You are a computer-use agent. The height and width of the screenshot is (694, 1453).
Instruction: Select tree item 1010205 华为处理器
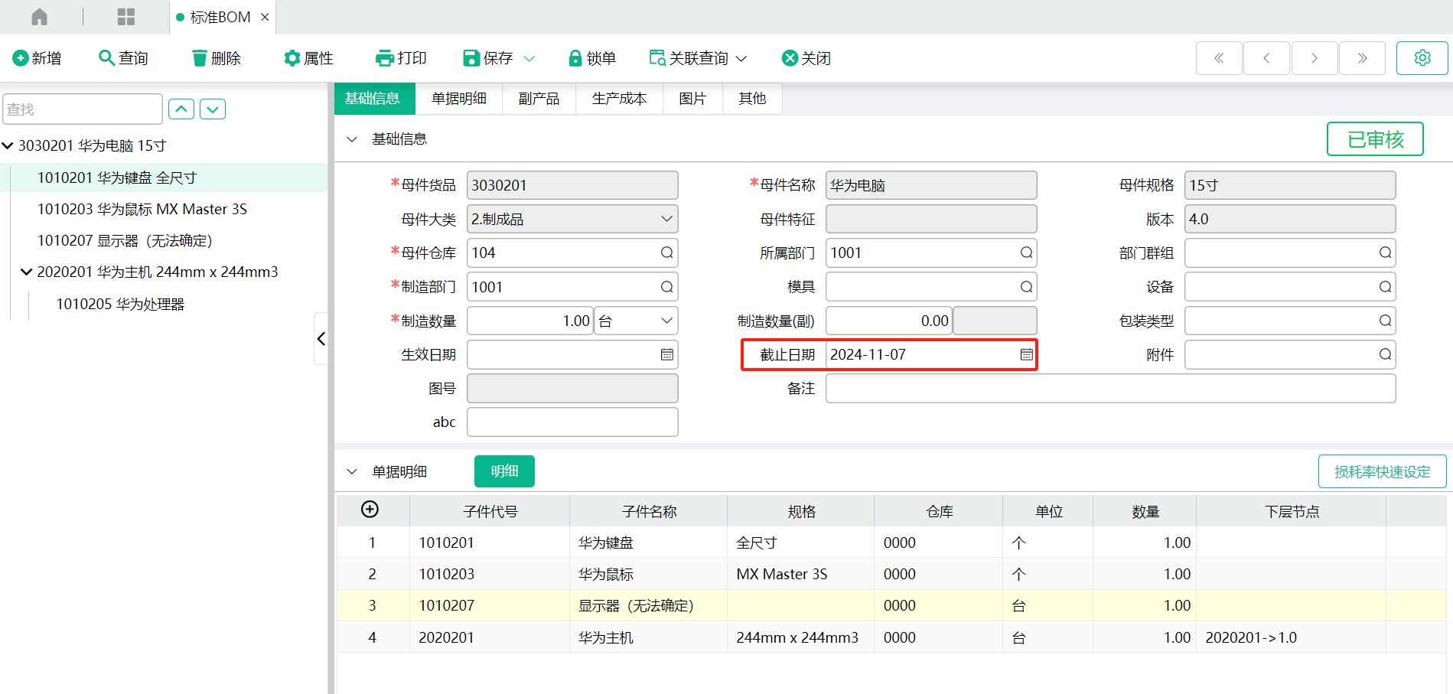click(x=120, y=304)
